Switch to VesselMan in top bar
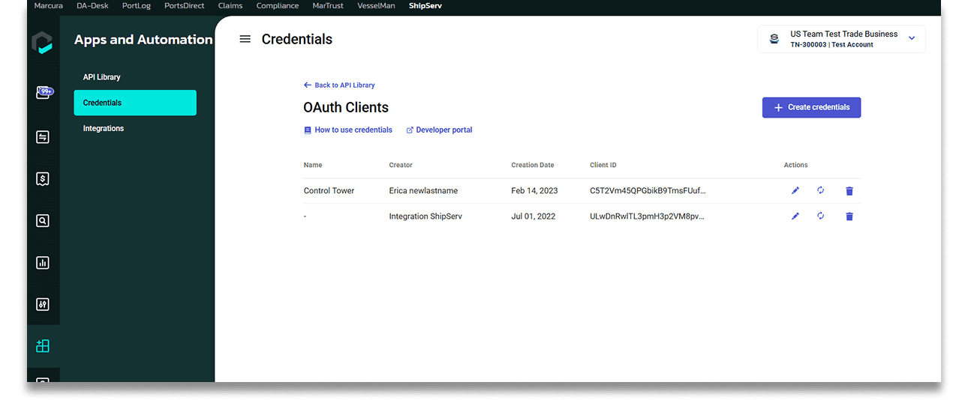This screenshot has height=400, width=968. (x=376, y=6)
